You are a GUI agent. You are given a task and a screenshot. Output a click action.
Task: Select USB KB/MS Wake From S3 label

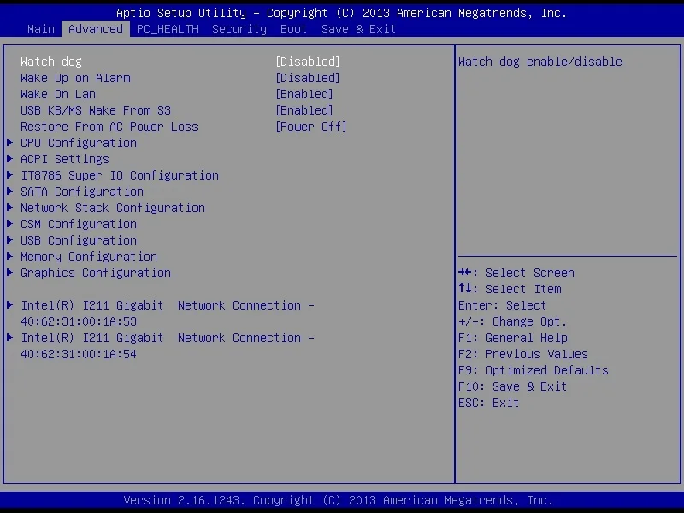pos(96,110)
